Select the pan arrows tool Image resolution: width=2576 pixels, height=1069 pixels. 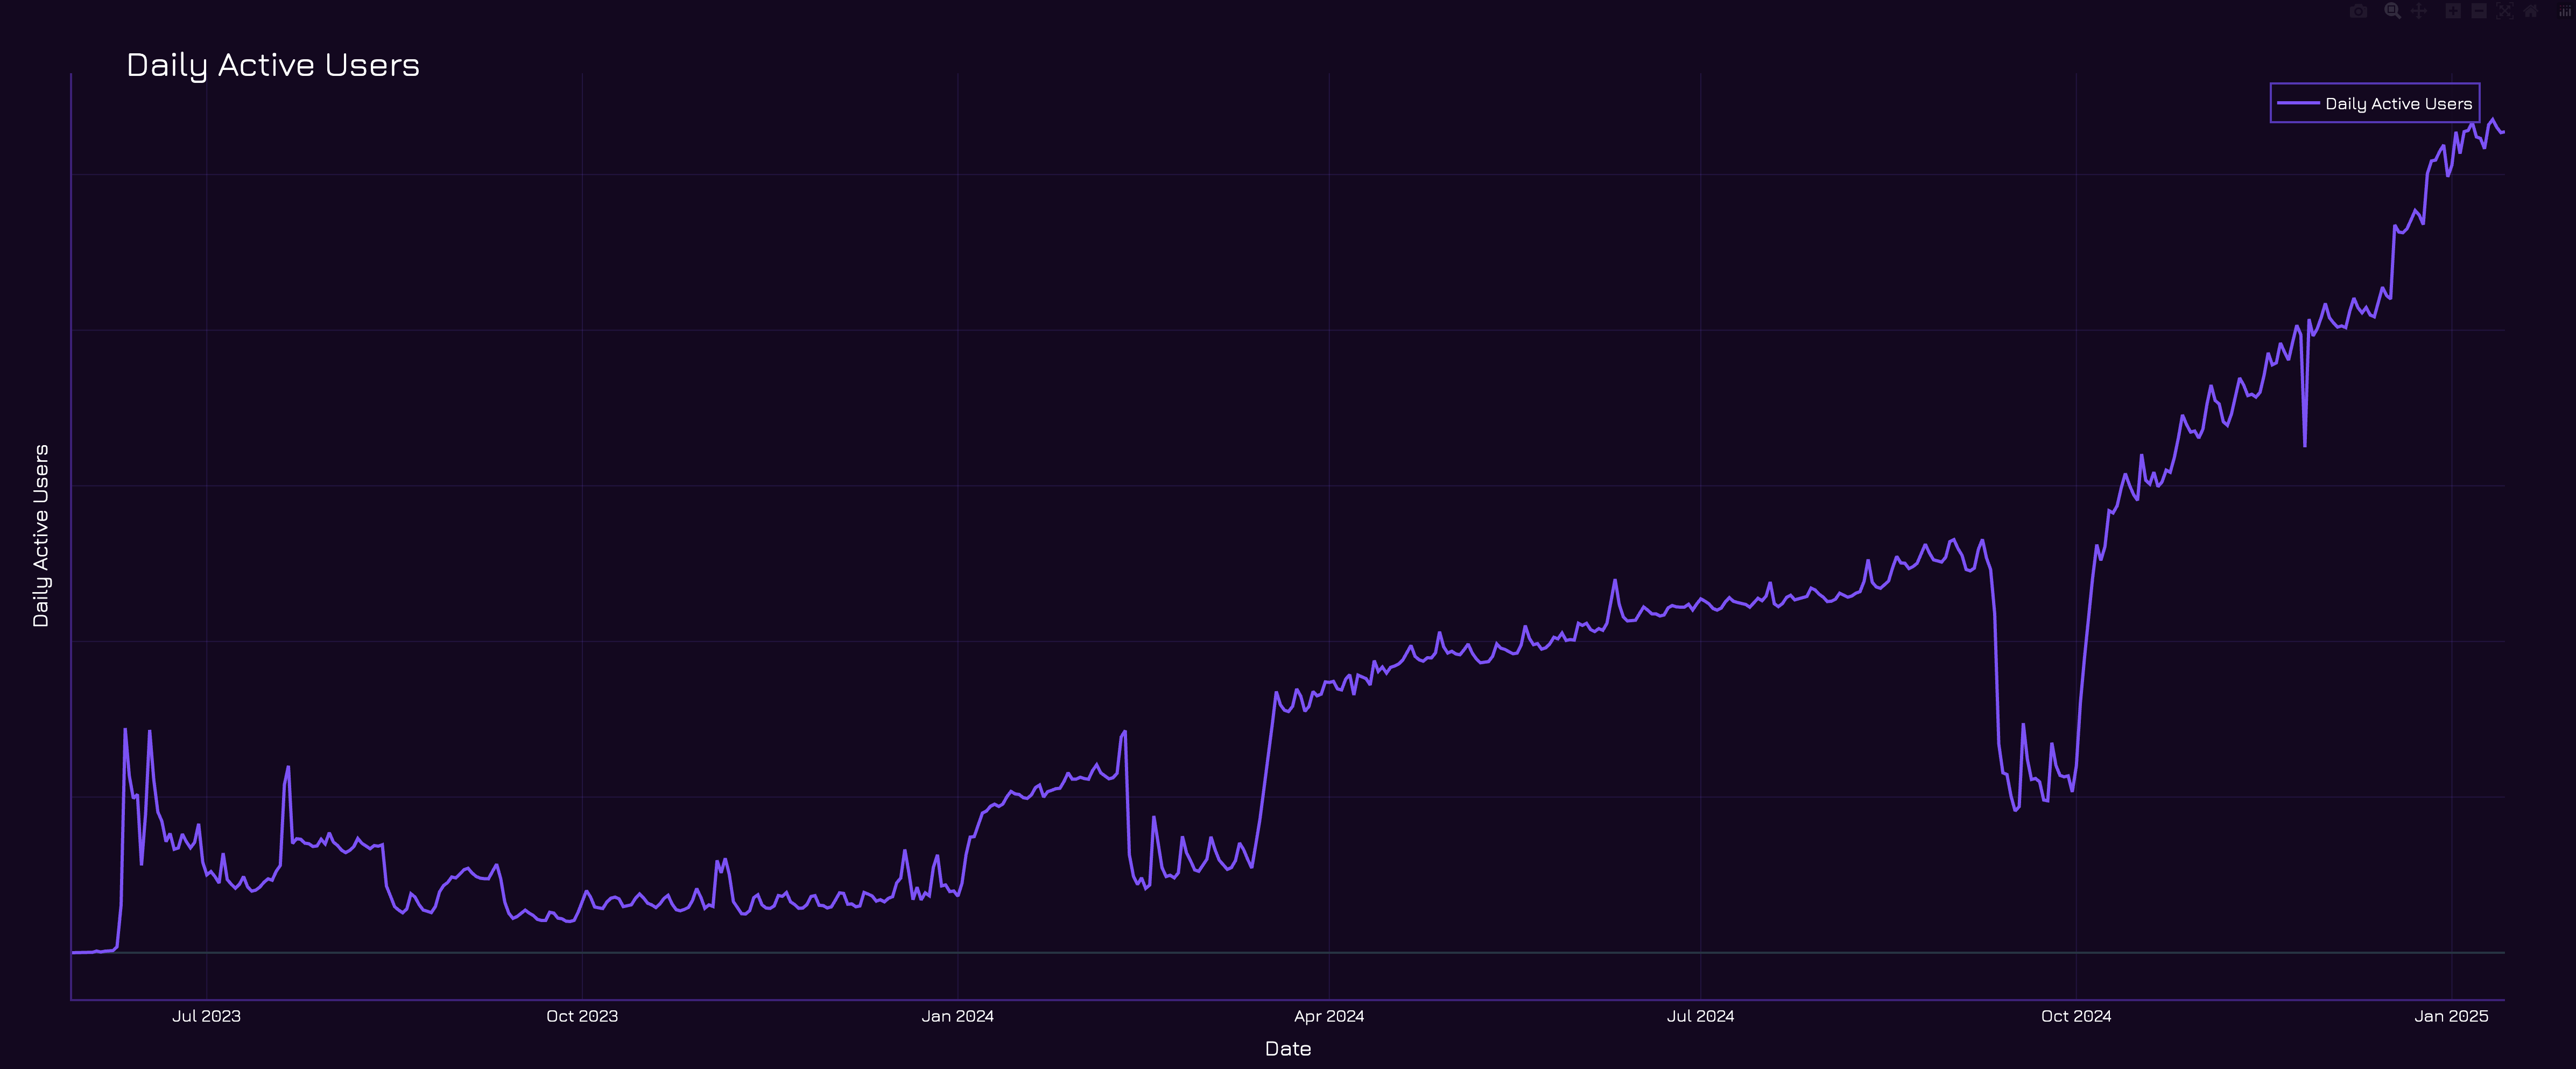point(2419,11)
